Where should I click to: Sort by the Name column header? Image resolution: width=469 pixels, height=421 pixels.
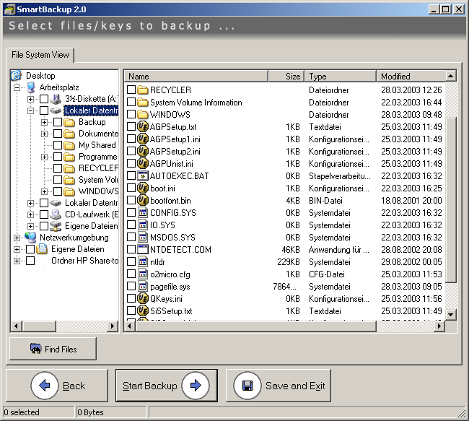[196, 77]
